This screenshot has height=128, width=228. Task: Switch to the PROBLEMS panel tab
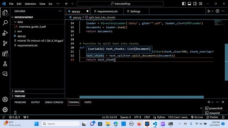click(20, 102)
